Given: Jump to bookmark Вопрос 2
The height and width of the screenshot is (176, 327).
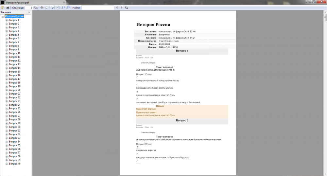Looking at the screenshot, I should [x=14, y=24].
